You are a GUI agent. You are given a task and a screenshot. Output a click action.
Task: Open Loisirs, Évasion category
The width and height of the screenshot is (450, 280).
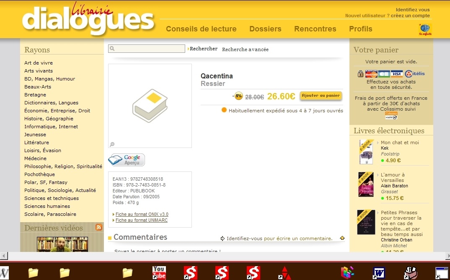[43, 150]
